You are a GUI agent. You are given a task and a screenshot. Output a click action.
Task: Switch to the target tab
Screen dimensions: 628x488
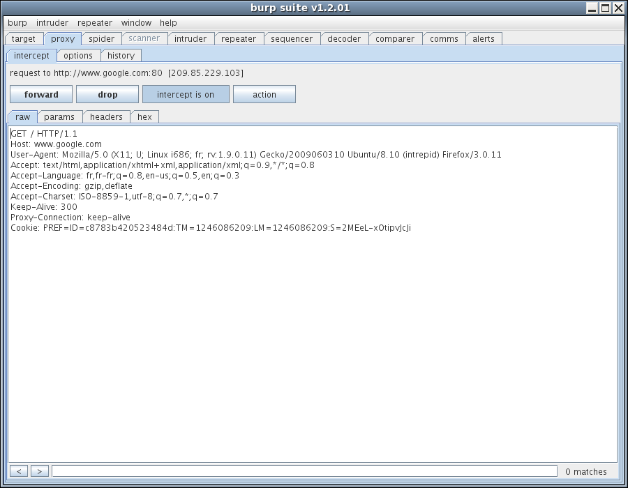click(x=24, y=39)
